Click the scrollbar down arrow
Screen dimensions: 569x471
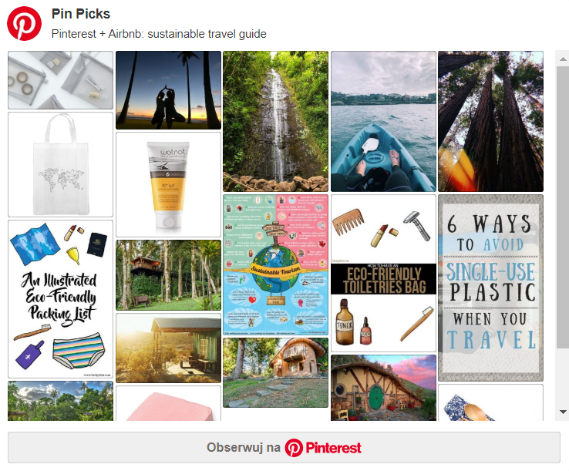[563, 412]
